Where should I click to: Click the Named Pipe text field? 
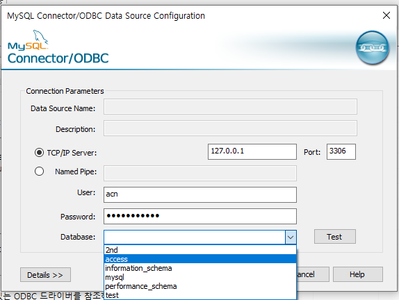pos(200,174)
